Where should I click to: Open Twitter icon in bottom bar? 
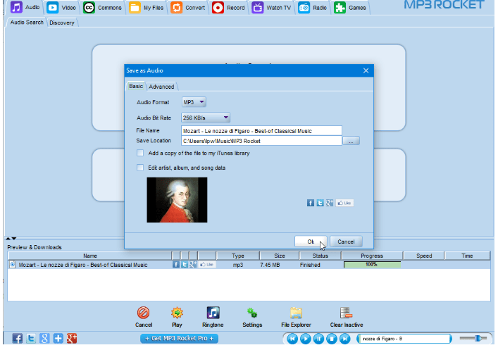pyautogui.click(x=31, y=339)
